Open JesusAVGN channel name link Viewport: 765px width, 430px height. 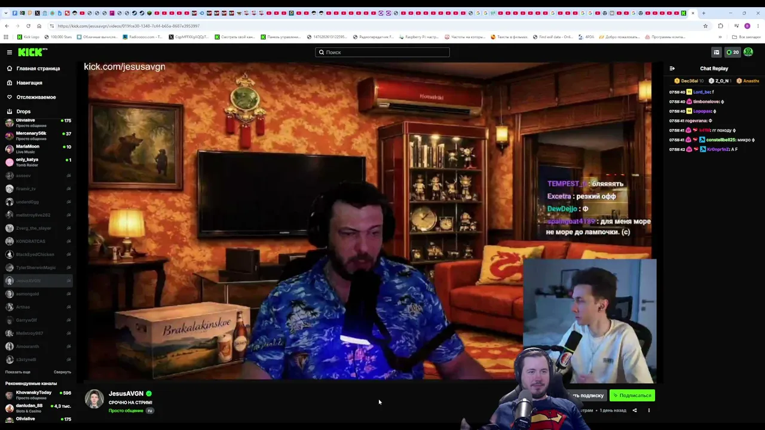tap(126, 394)
